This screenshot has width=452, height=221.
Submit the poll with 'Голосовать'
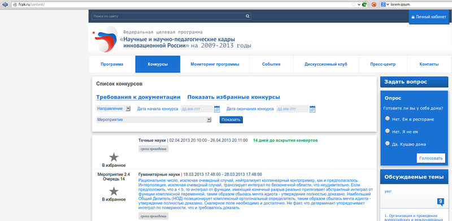click(x=431, y=158)
